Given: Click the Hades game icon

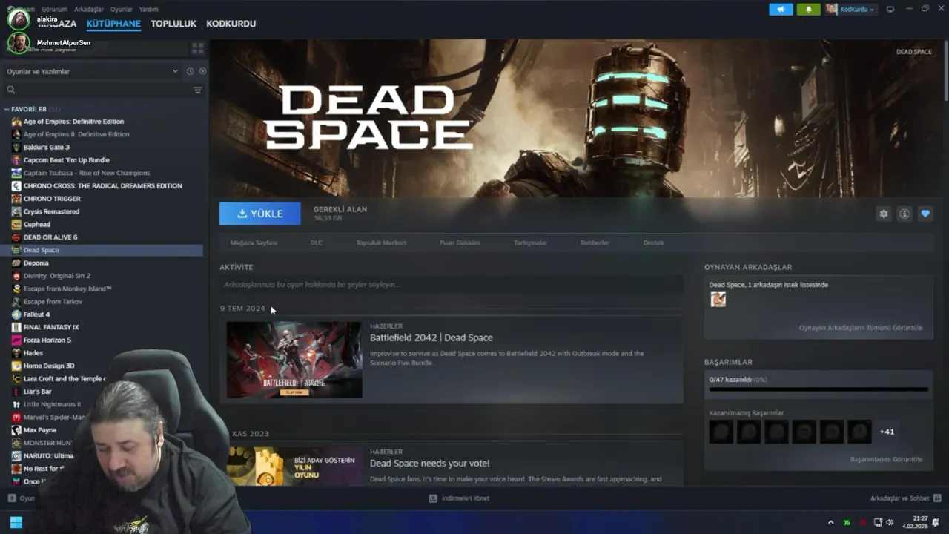Looking at the screenshot, I should (x=16, y=353).
